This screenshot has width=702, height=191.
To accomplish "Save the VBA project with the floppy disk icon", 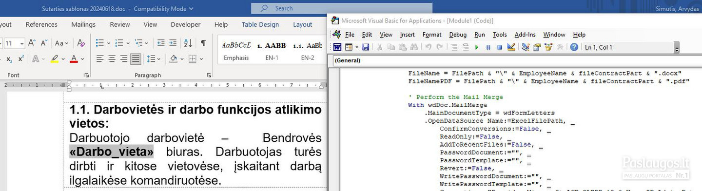I will [366, 47].
